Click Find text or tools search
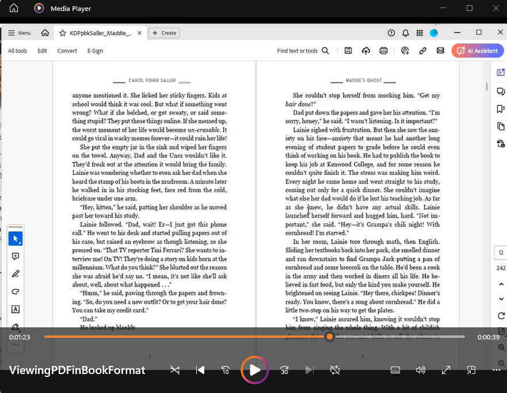The image size is (507, 393). [303, 51]
